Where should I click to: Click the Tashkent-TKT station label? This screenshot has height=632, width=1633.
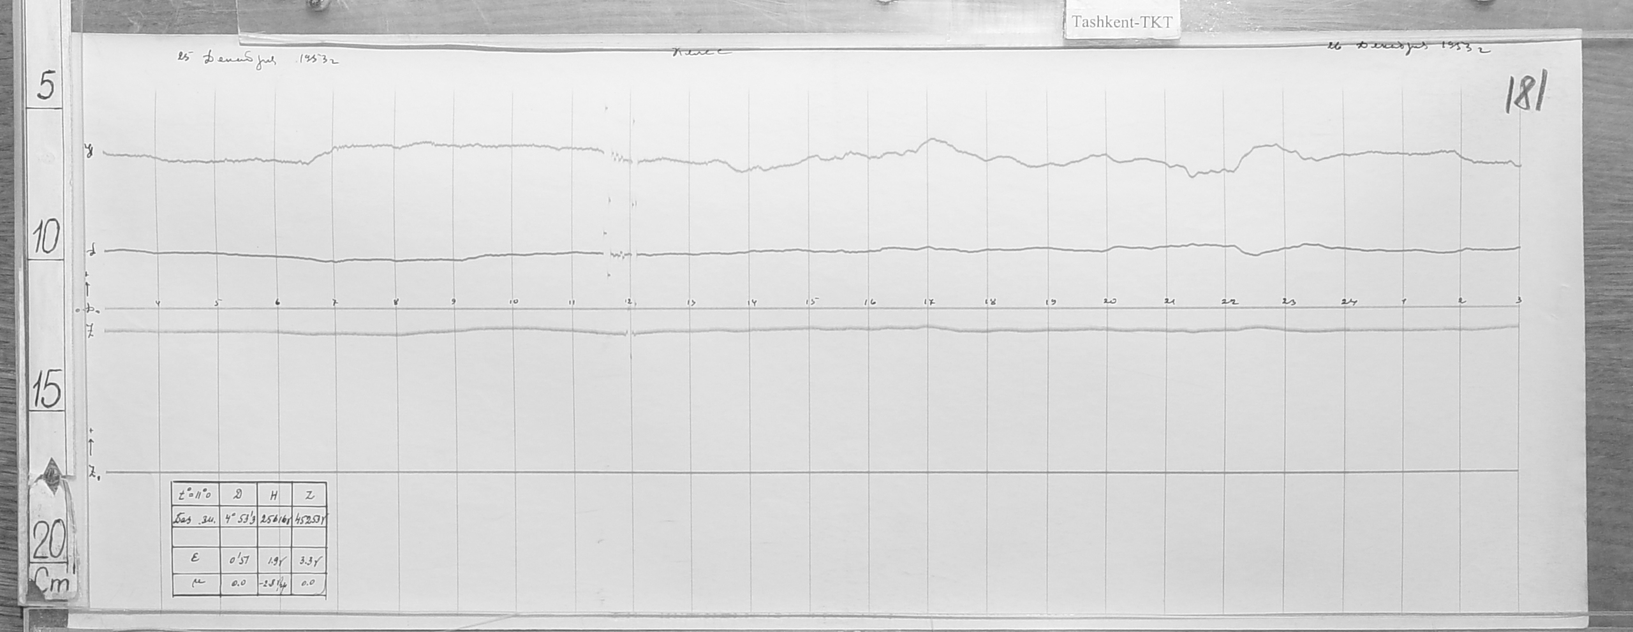pyautogui.click(x=1121, y=22)
